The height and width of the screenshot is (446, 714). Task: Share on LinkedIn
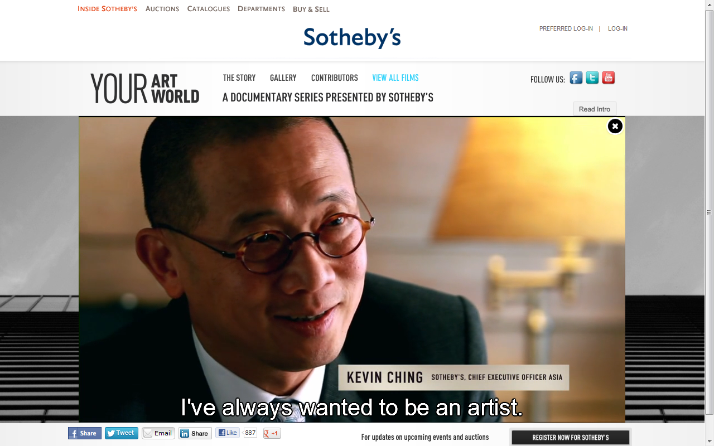tap(195, 433)
